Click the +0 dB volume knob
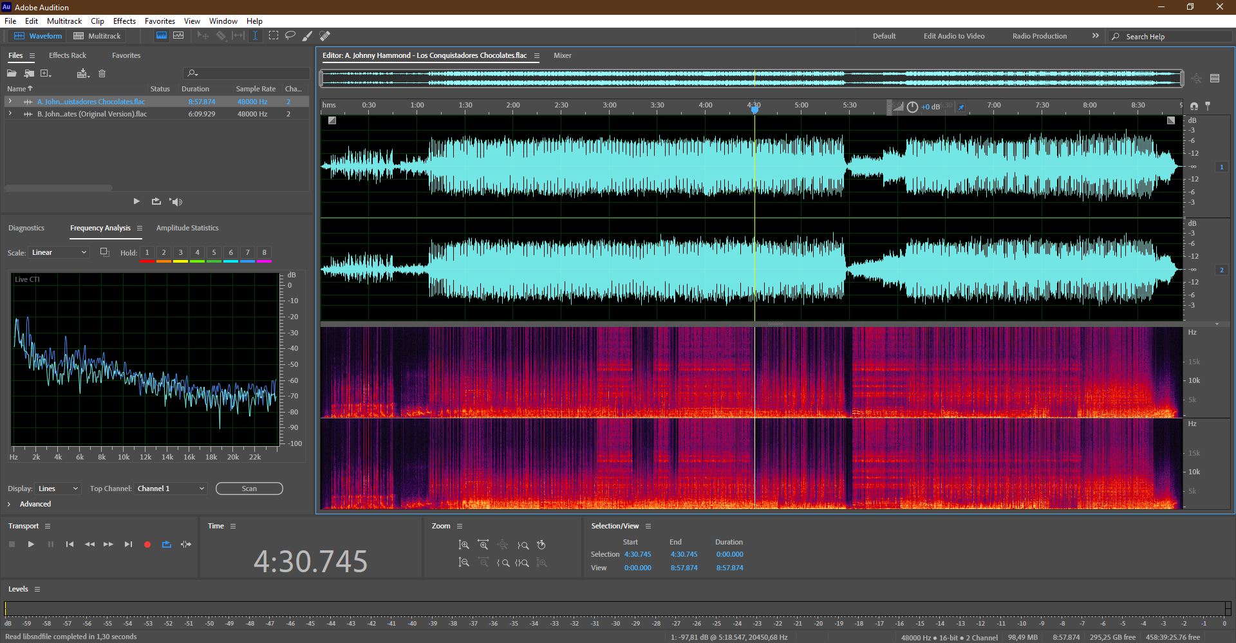 pos(912,107)
